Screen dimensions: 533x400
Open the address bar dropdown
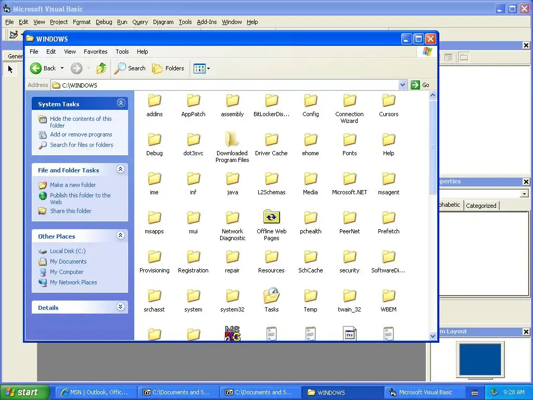[402, 85]
